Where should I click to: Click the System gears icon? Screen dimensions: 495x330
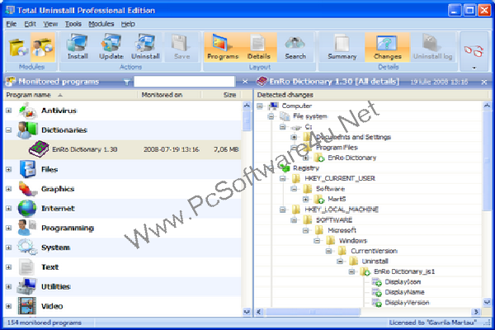point(27,247)
